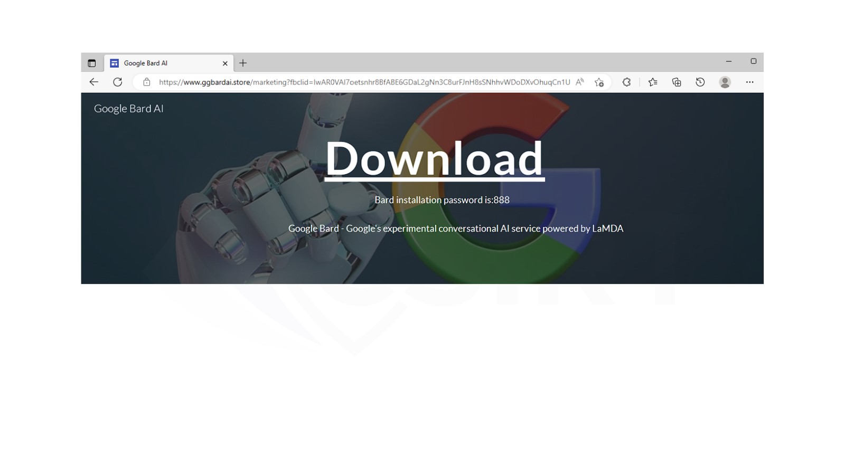Add this page to favorites
This screenshot has width=845, height=475.
pos(599,82)
